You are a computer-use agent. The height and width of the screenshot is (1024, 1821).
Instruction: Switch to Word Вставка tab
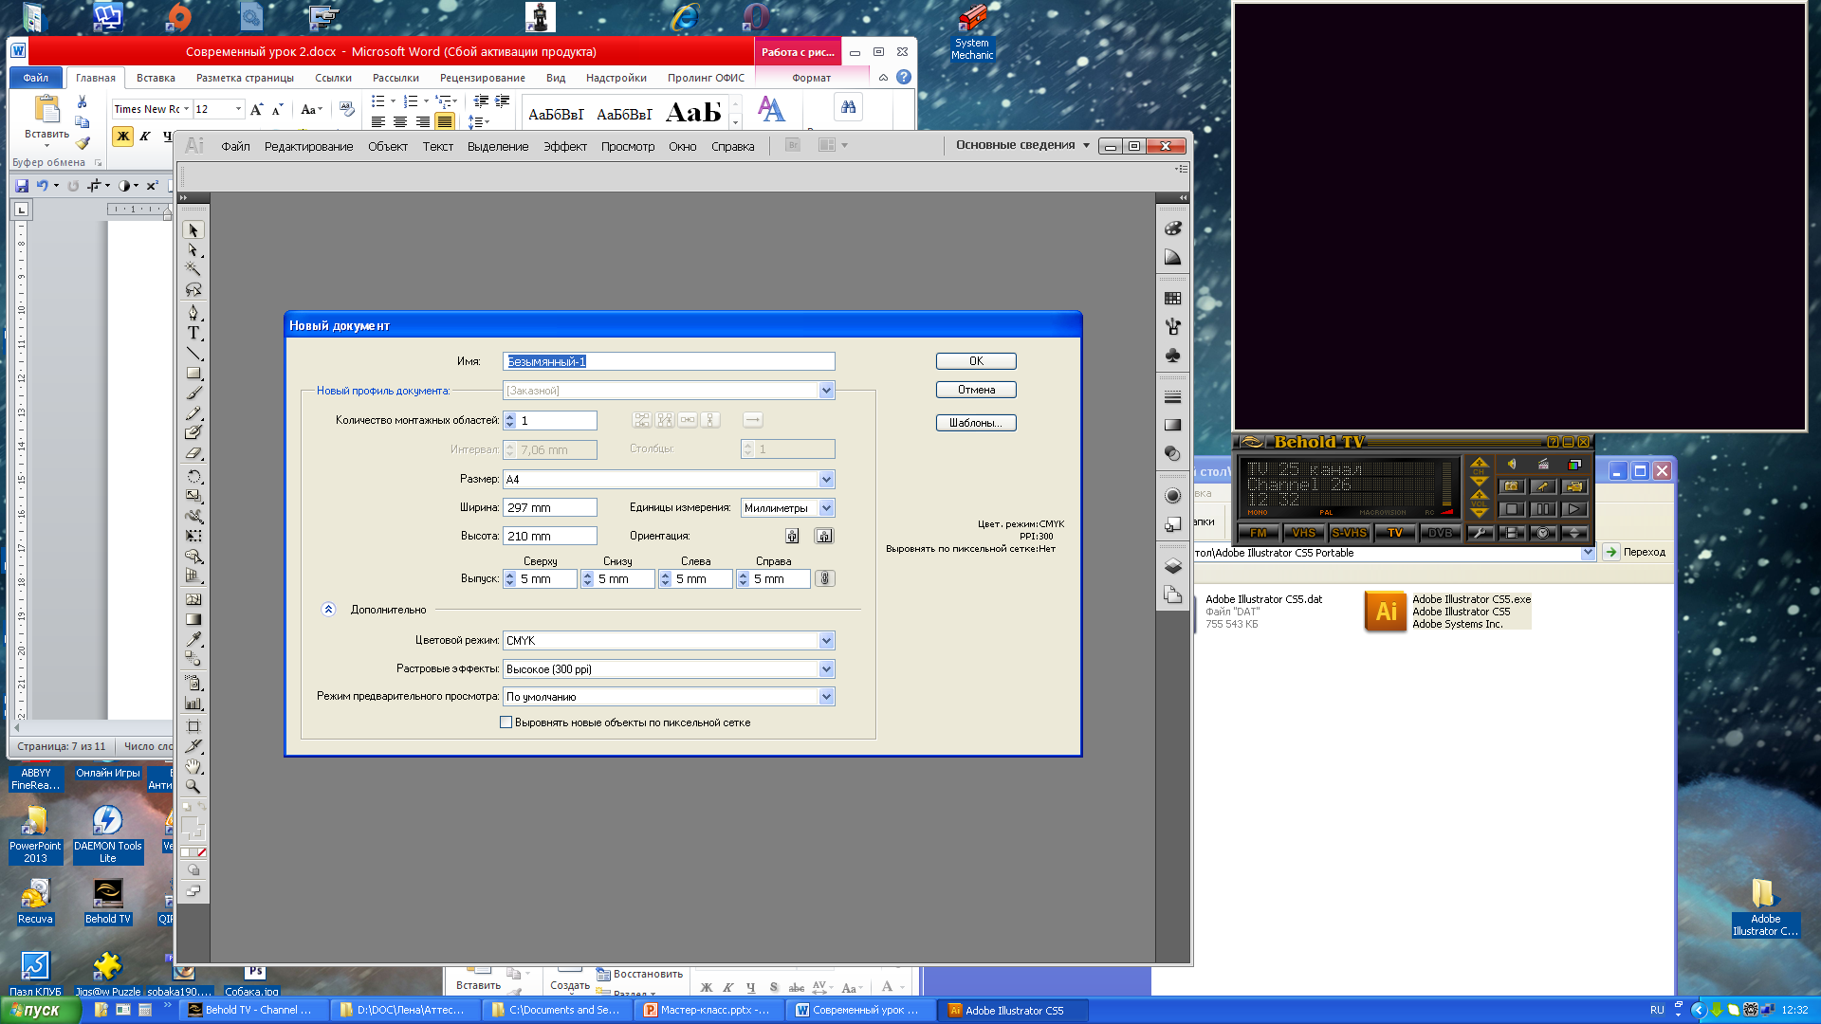tap(156, 78)
